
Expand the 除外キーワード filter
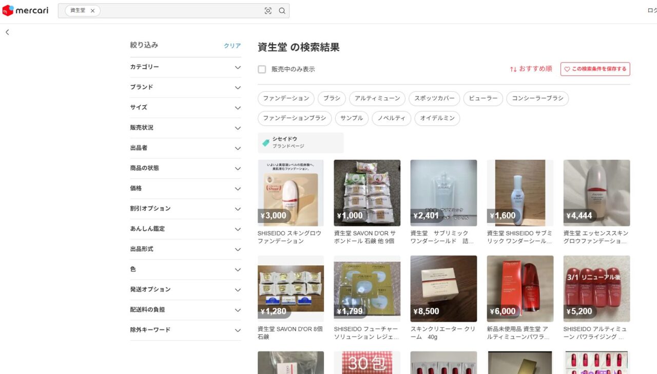pos(185,330)
